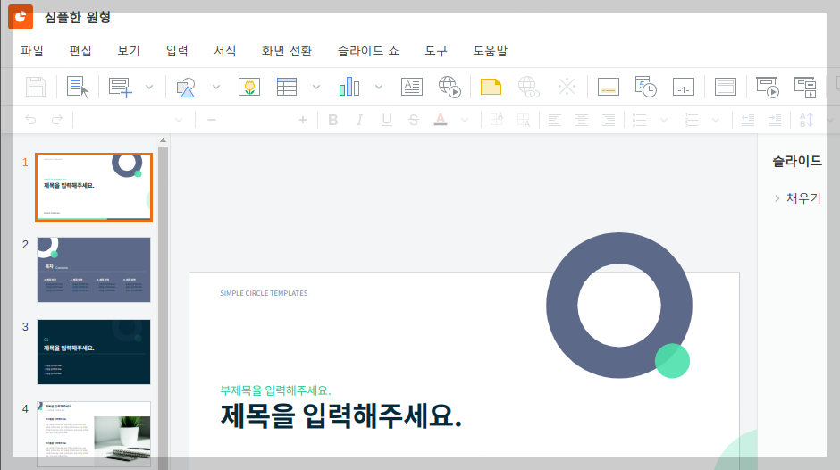The width and height of the screenshot is (840, 470).
Task: Expand the 채우기 section
Action: point(797,198)
